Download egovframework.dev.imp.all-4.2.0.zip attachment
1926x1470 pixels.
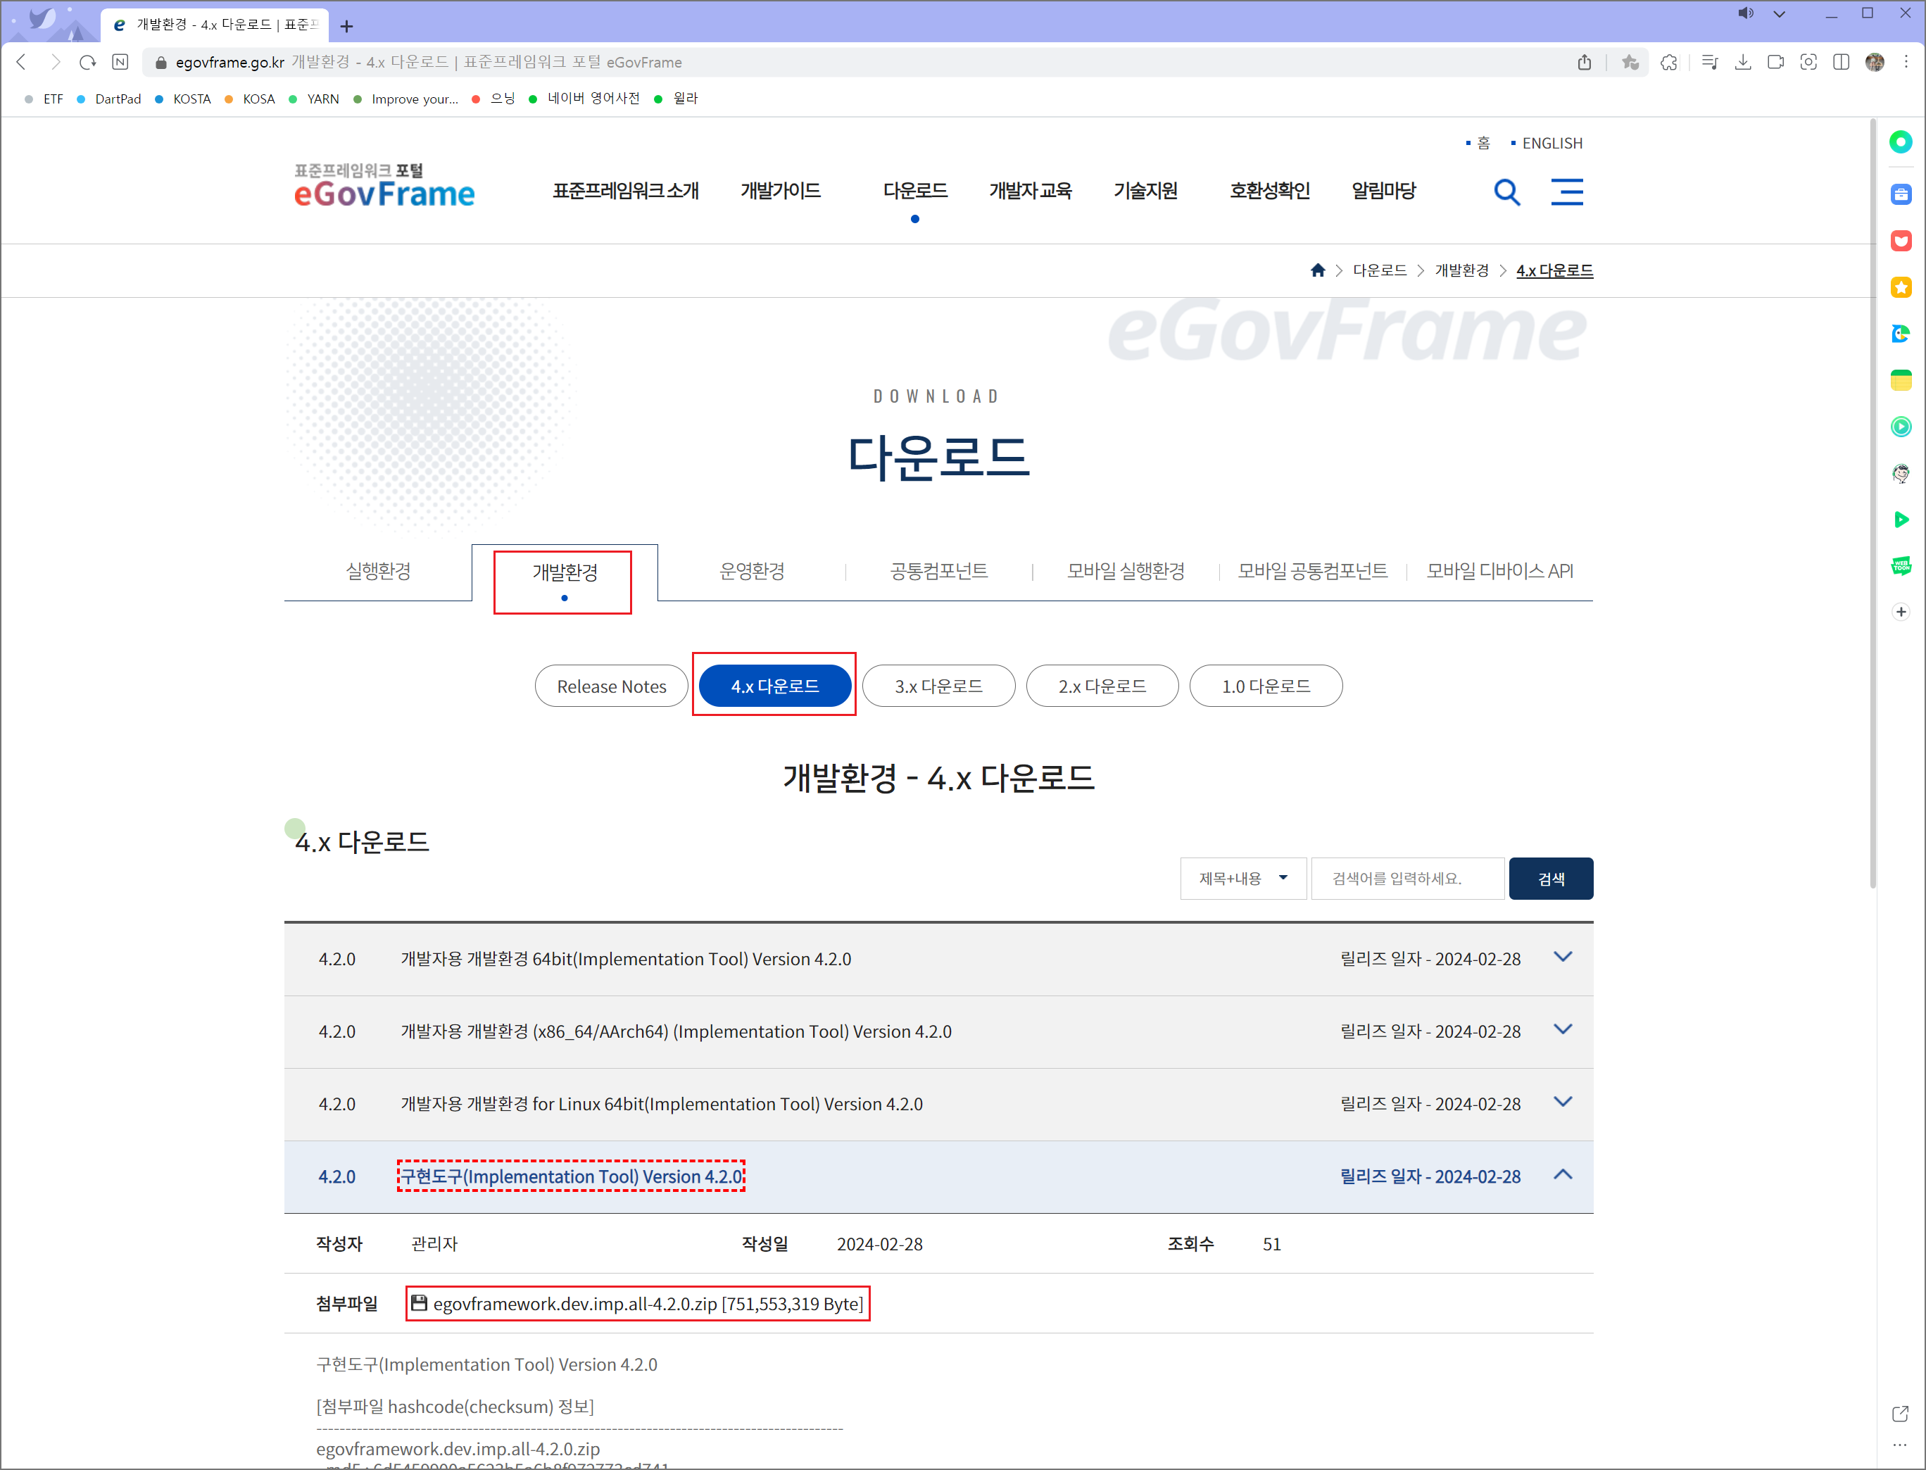[x=647, y=1304]
